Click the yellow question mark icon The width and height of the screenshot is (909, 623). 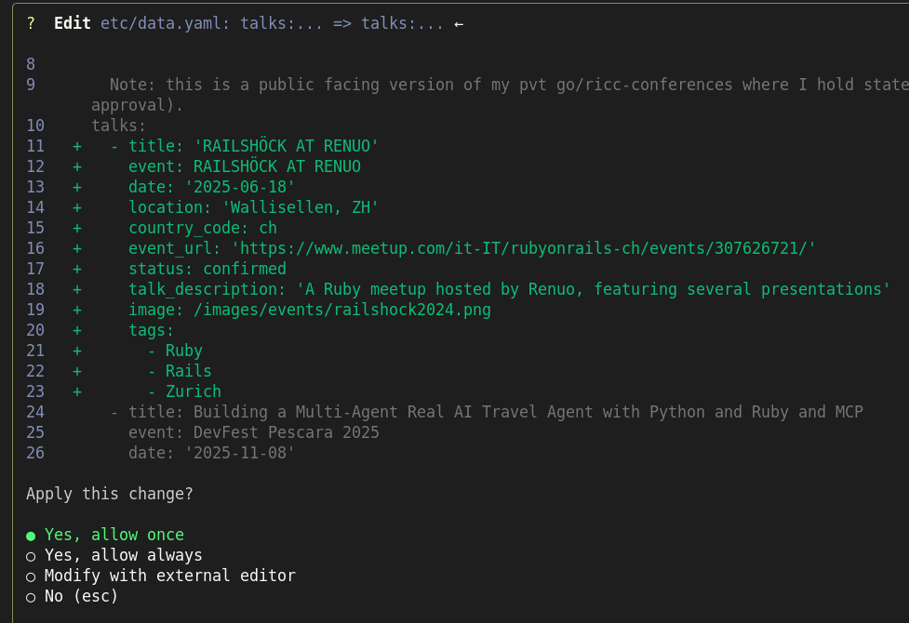[x=31, y=23]
